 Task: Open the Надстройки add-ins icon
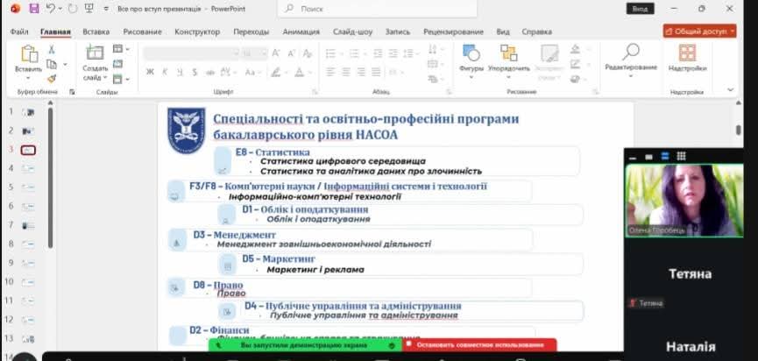(x=687, y=57)
